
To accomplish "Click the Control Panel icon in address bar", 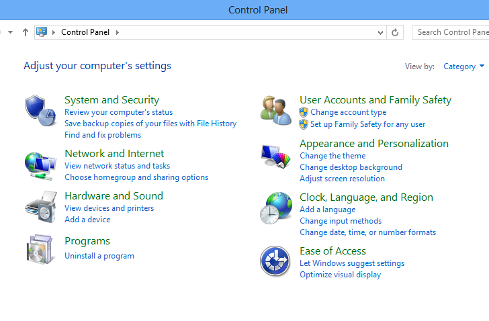I will [x=42, y=32].
